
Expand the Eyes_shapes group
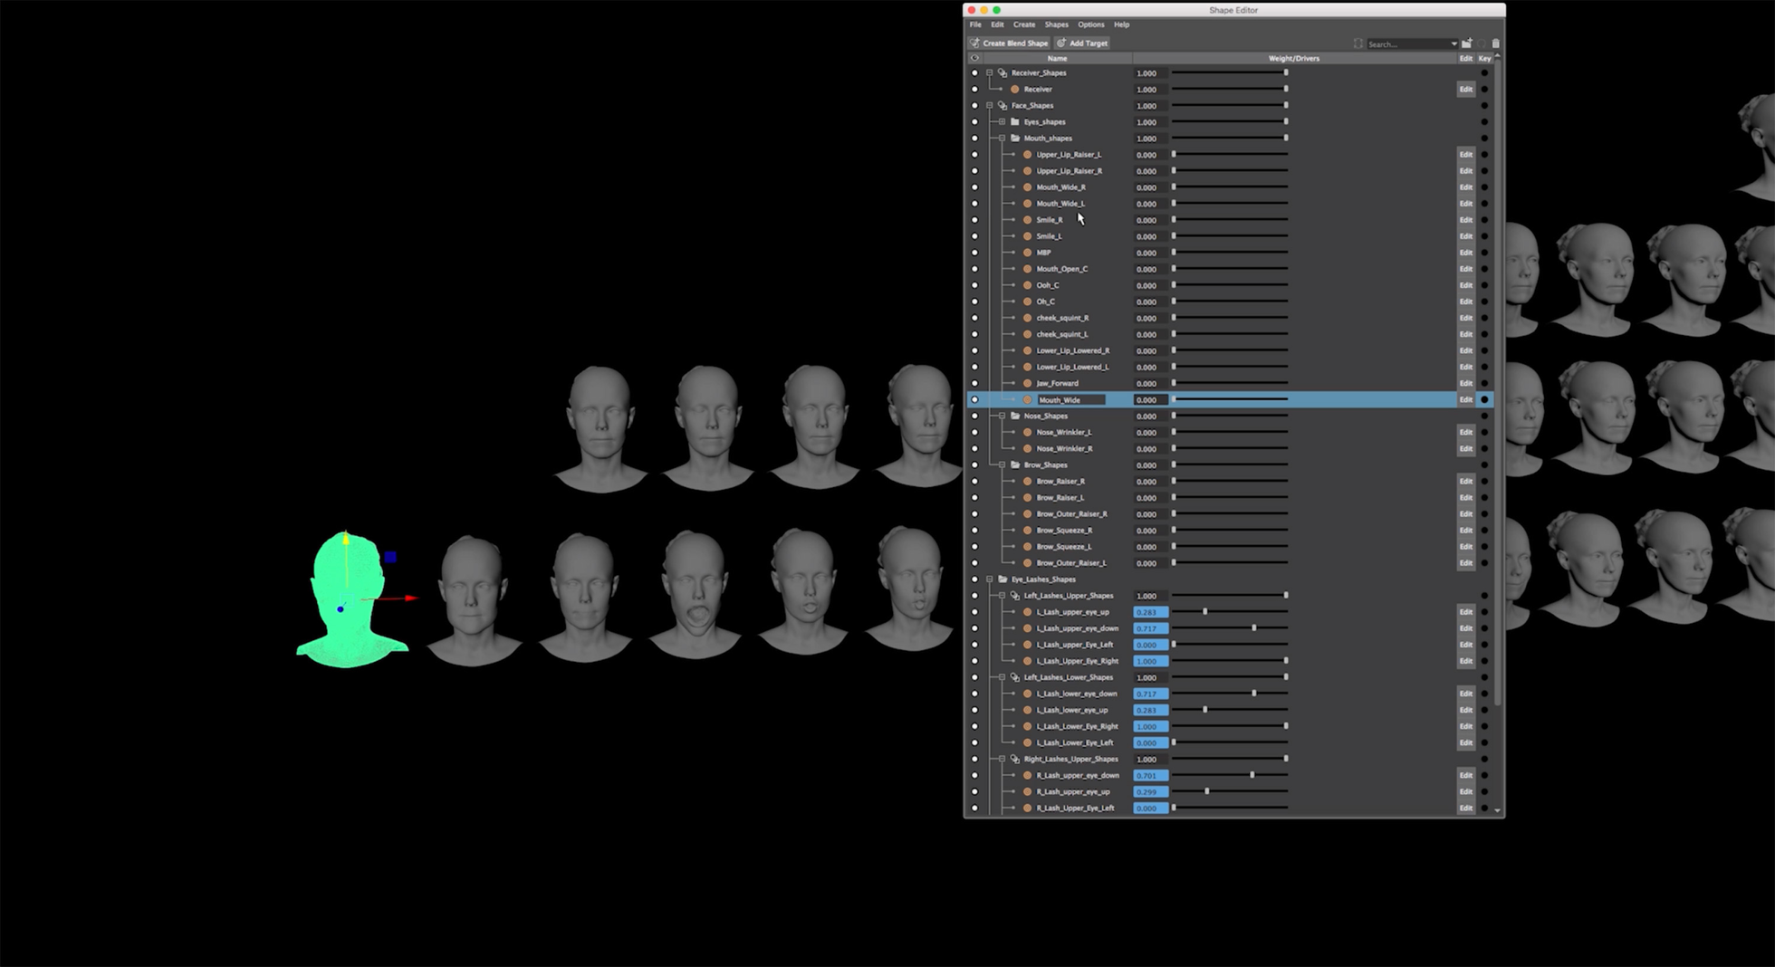coord(1002,122)
